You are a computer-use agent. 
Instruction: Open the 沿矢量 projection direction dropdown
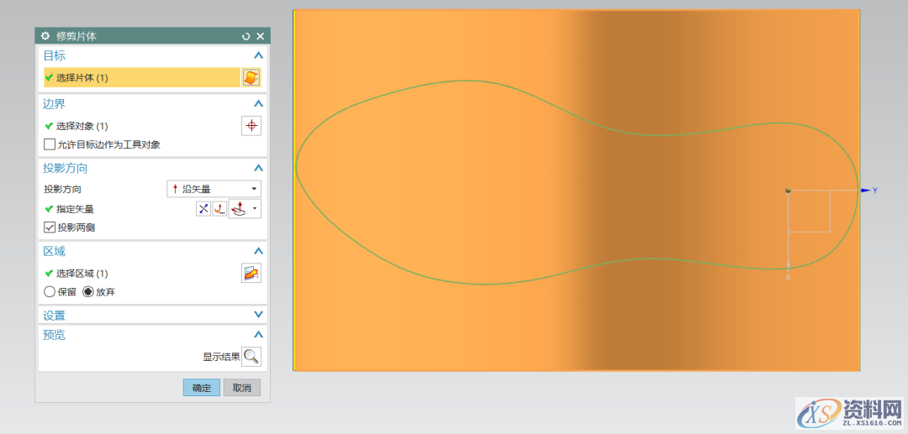[x=214, y=189]
